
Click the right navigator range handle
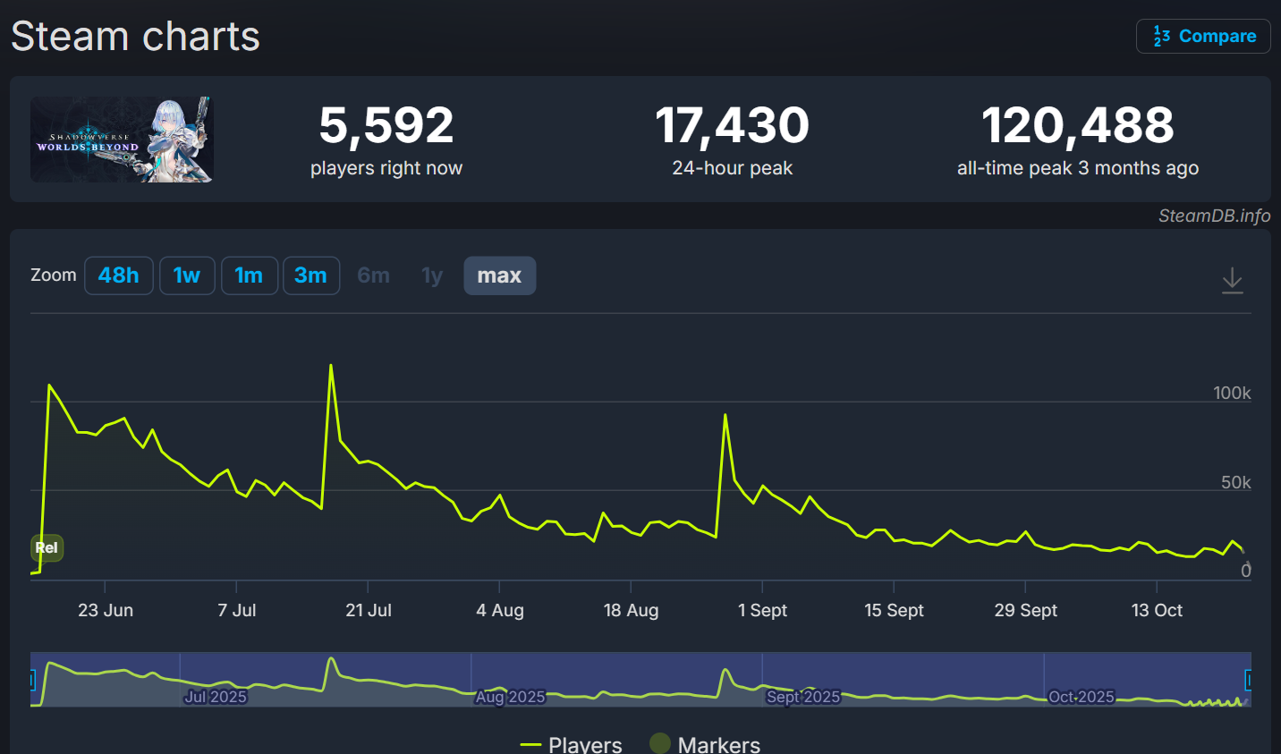1250,680
